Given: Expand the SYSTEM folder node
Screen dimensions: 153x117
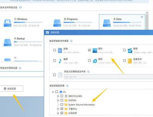Looking at the screenshot, I should 58,100.
